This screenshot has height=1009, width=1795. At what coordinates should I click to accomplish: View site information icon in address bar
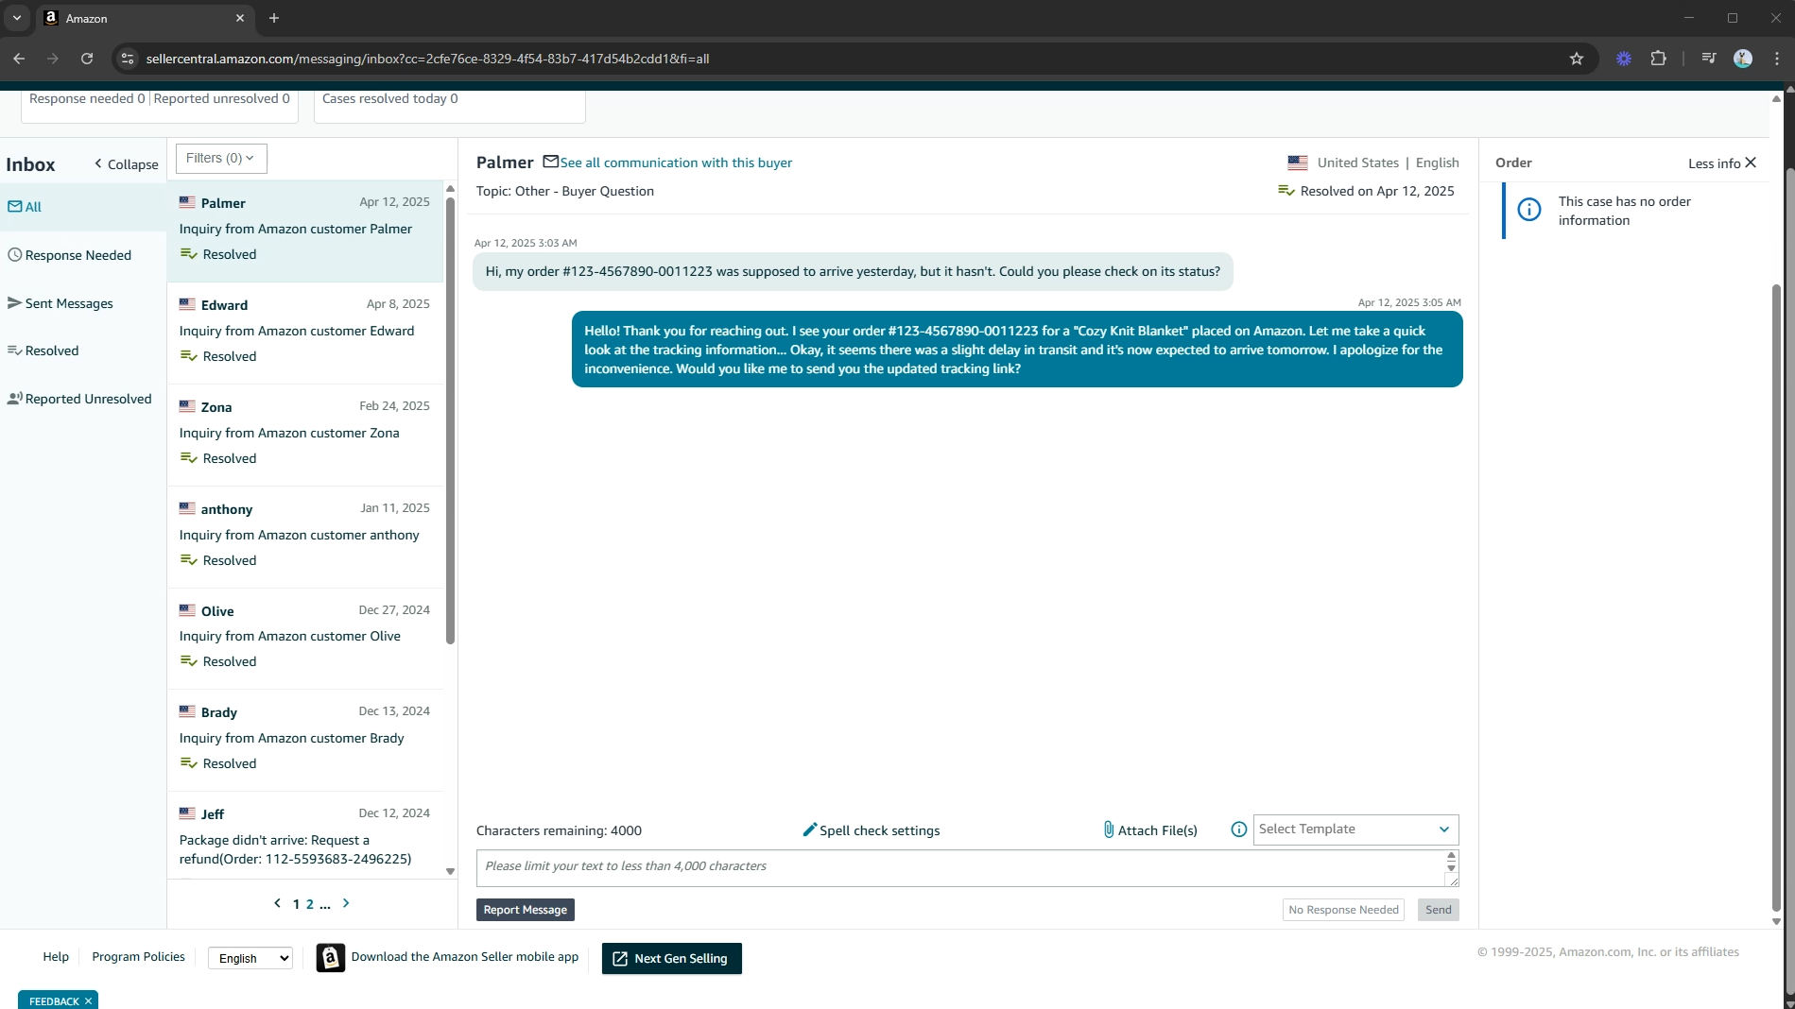[128, 59]
